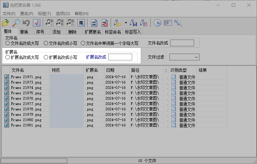
Task: Click the pen with floppy disk icon
Action: click(133, 23)
